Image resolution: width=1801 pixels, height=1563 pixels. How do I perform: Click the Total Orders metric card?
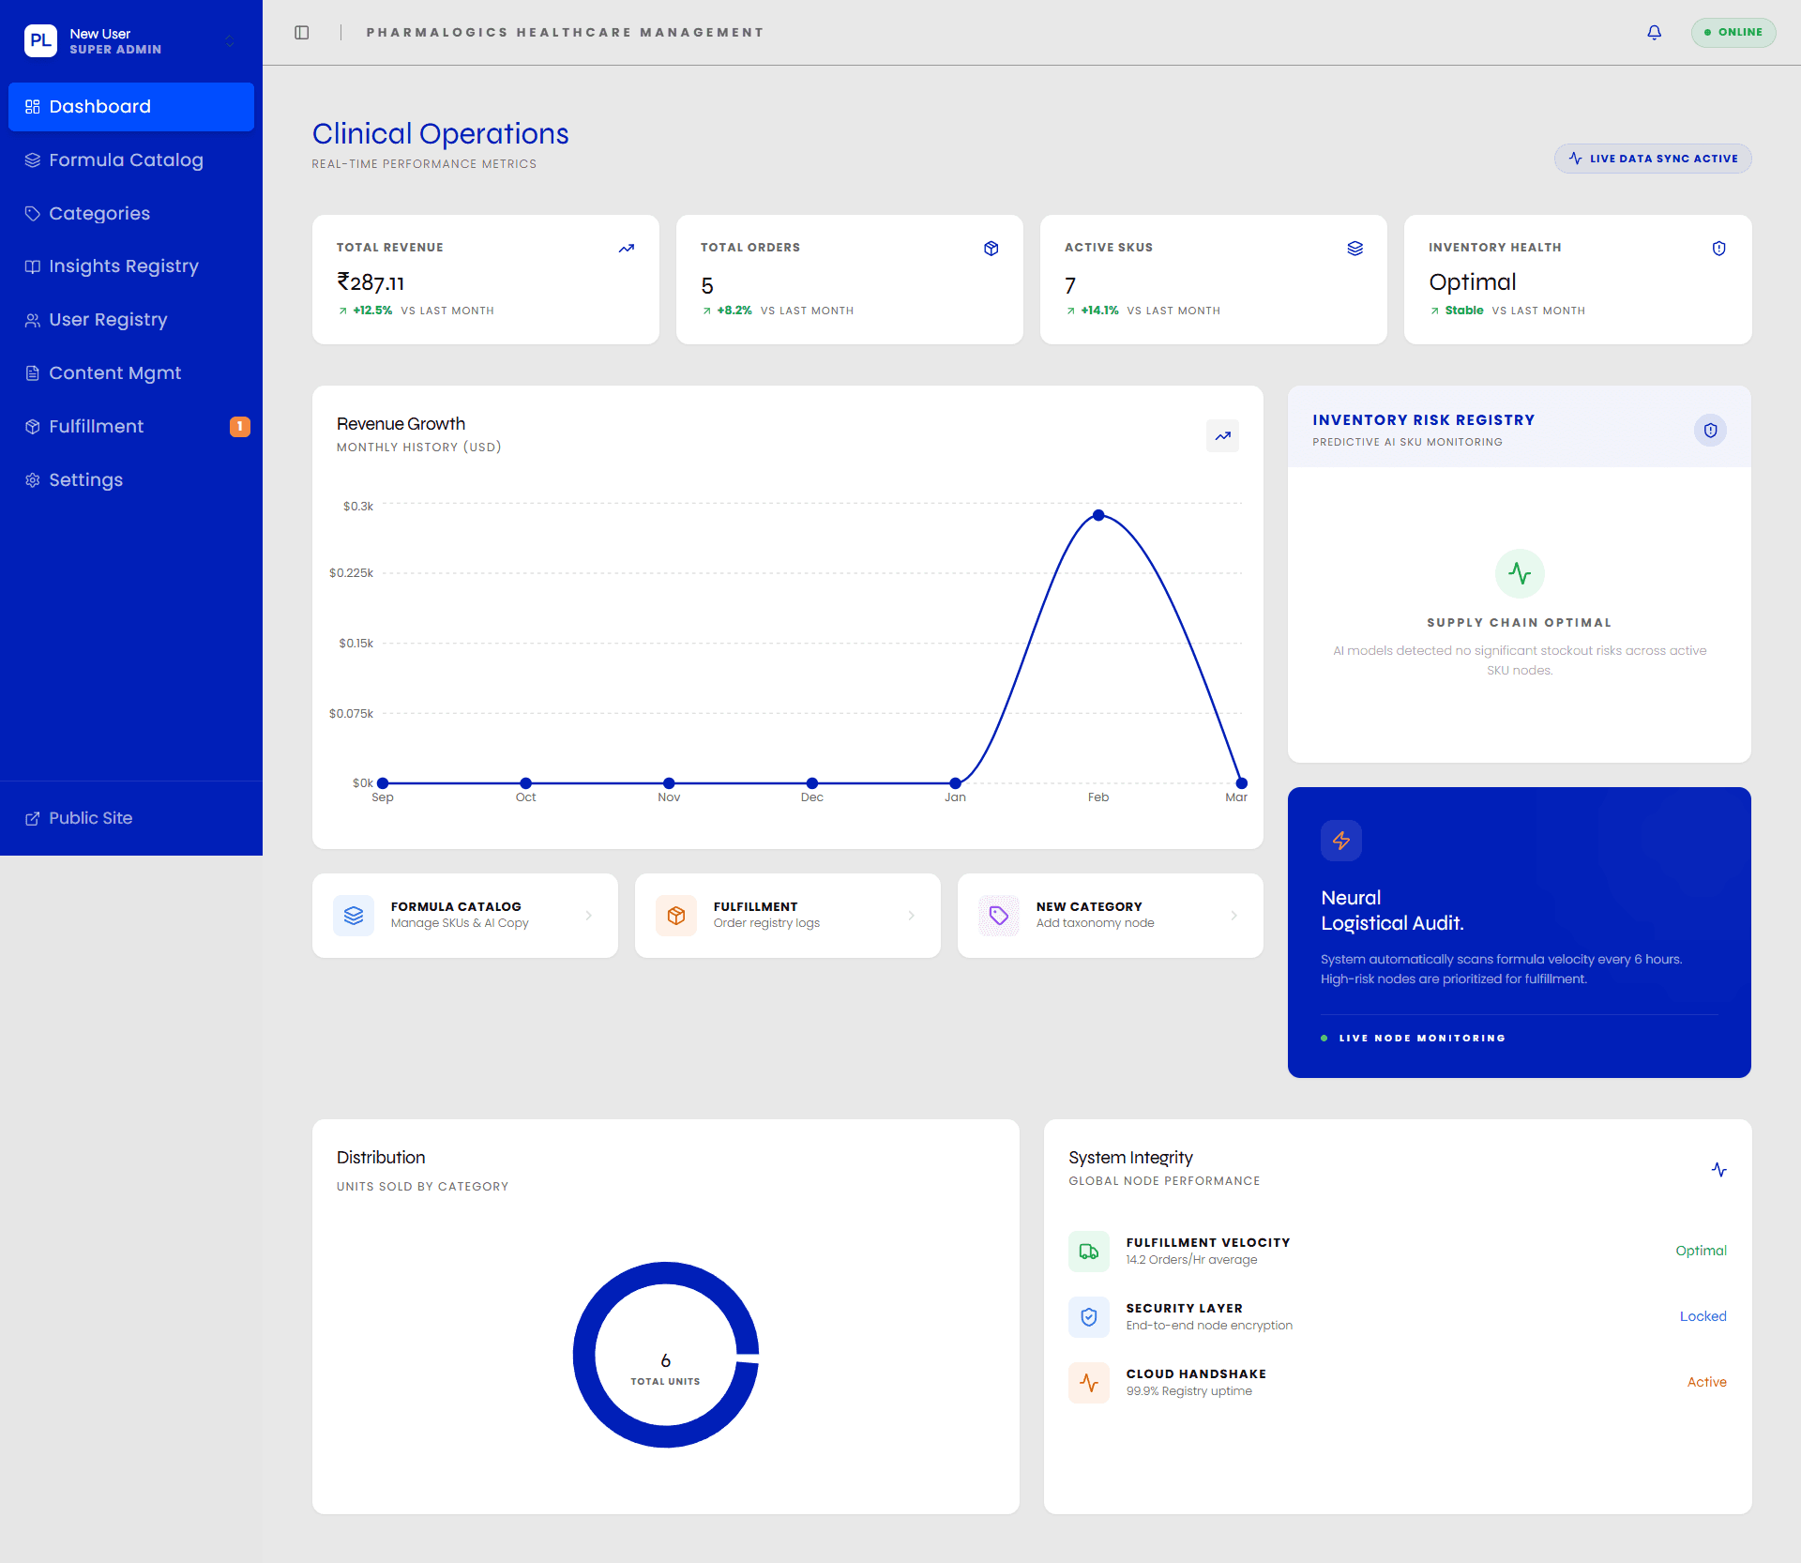click(x=850, y=280)
